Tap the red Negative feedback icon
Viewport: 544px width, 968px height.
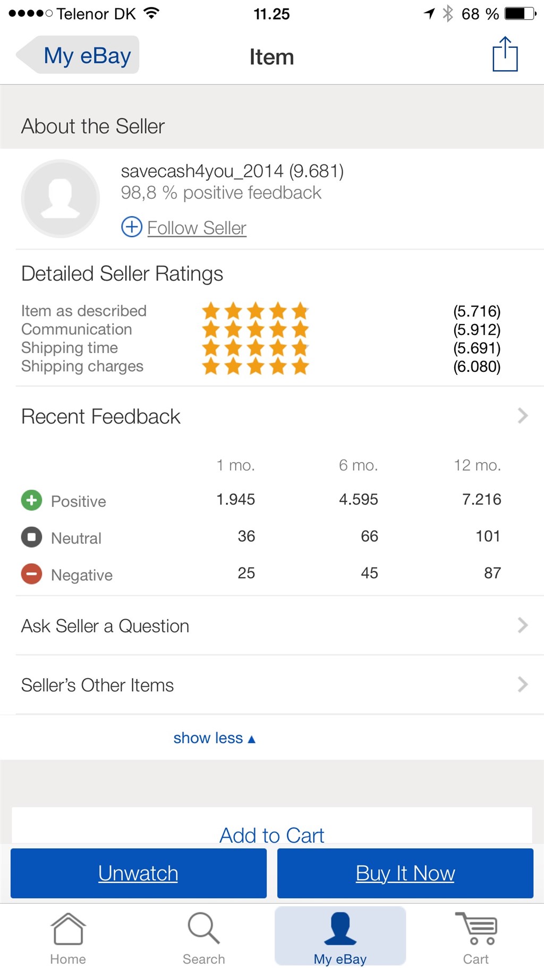tap(32, 574)
